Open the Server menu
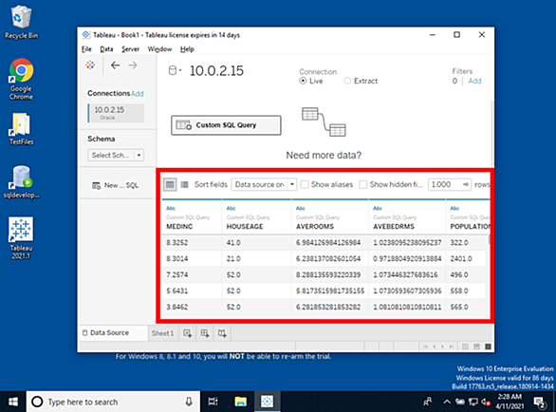Screen dimensions: 556x412 (130, 49)
